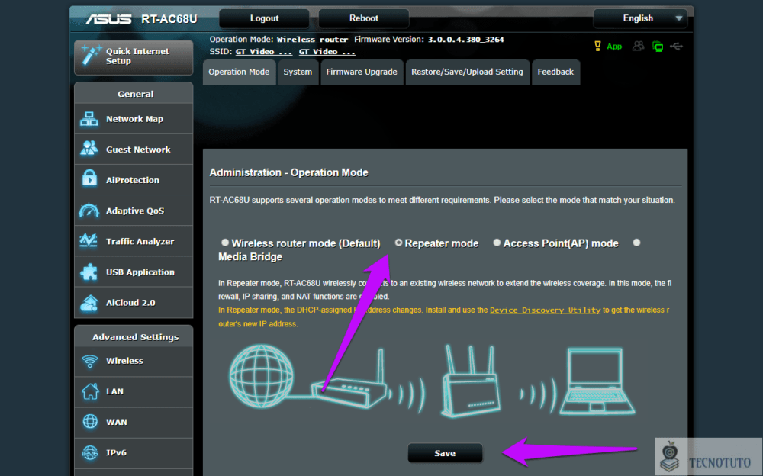Click the Logout button

(x=264, y=18)
